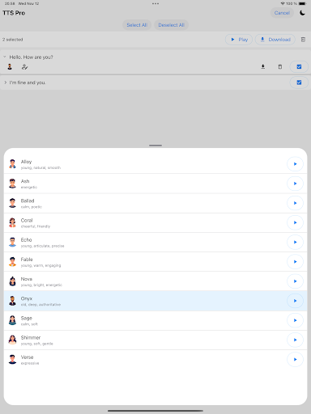311x414 pixels.
Task: Click 'young, articulate, precise' description
Action: [43, 246]
